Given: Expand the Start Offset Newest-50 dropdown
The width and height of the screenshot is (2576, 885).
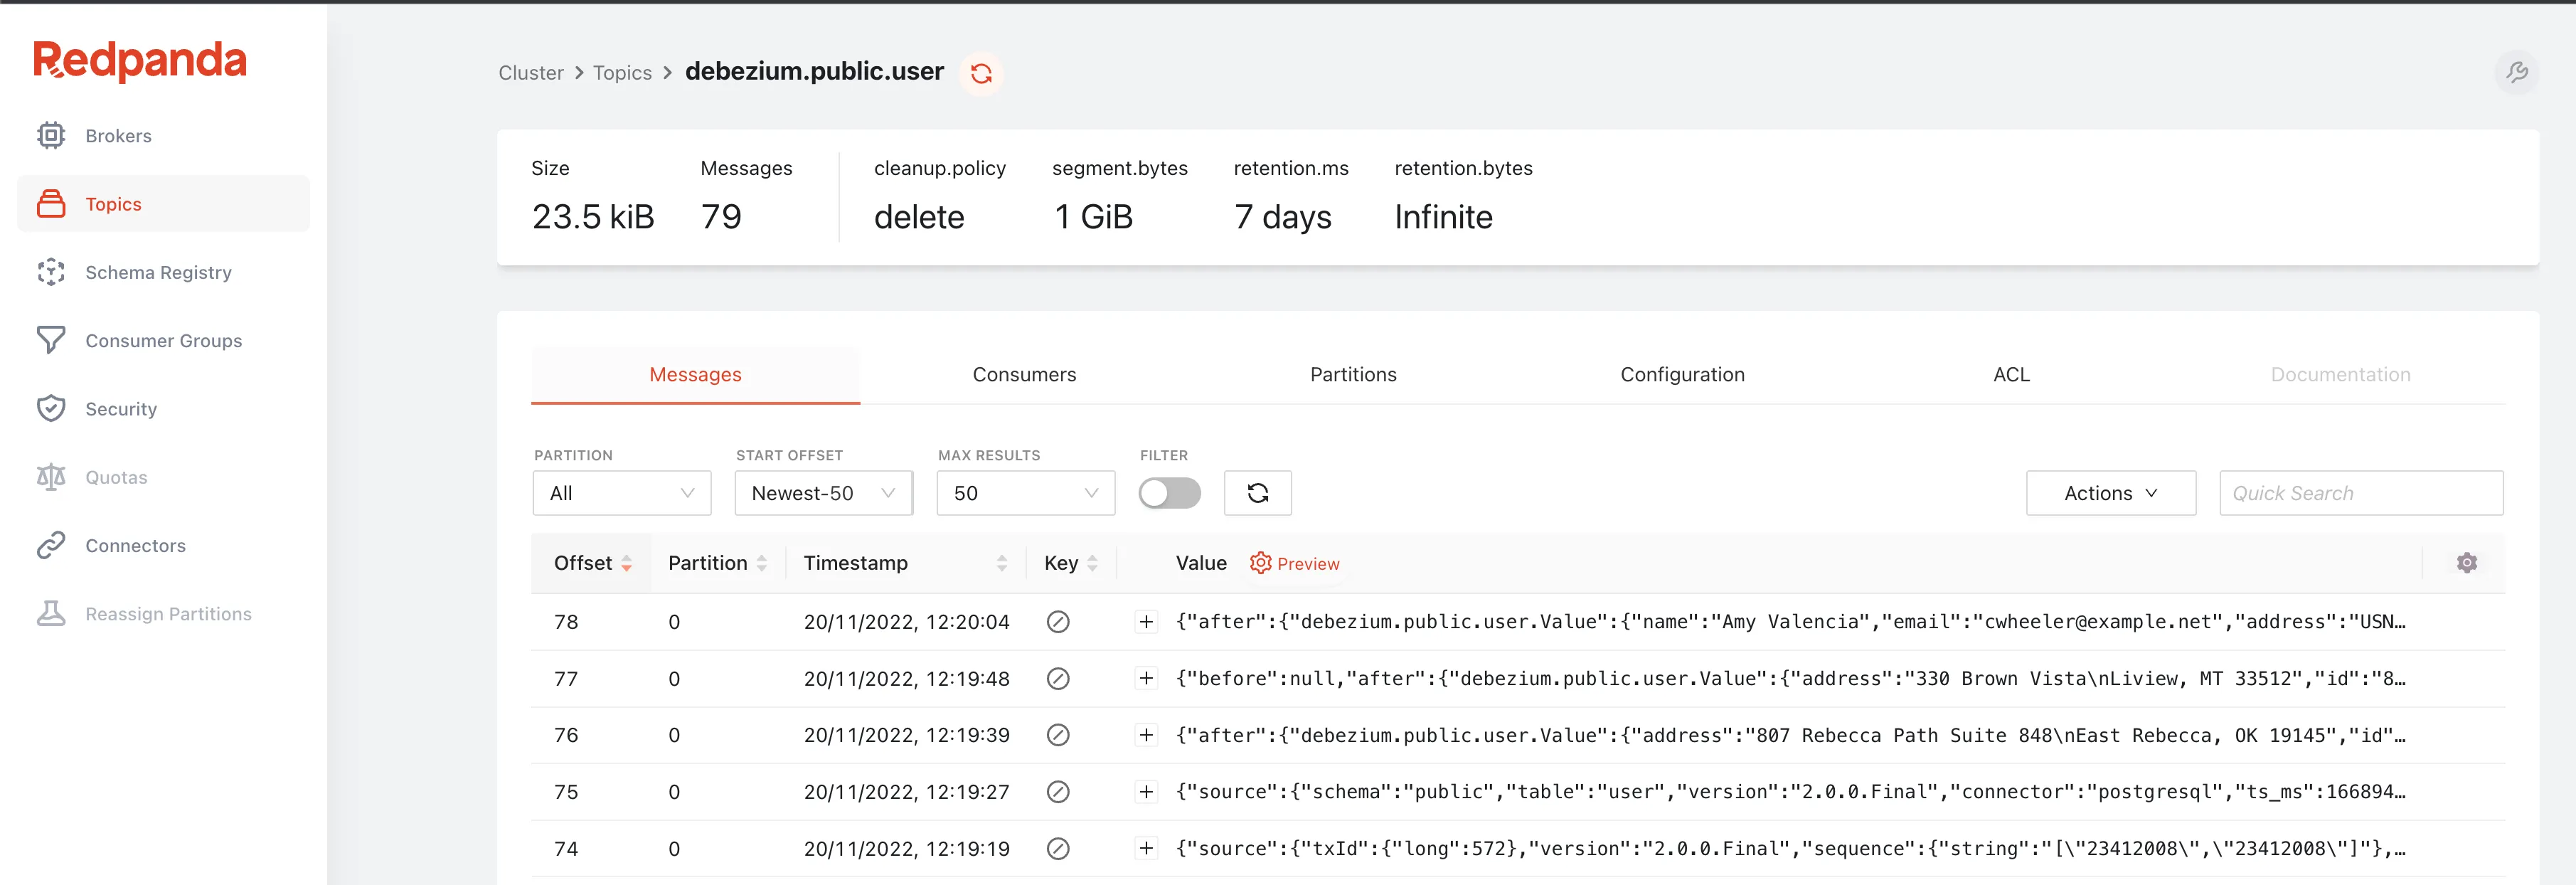Looking at the screenshot, I should [x=821, y=492].
